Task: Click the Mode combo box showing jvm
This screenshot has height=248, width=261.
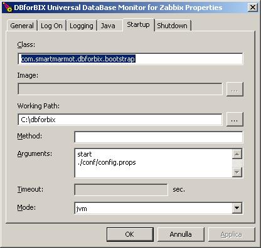Action: coord(159,208)
